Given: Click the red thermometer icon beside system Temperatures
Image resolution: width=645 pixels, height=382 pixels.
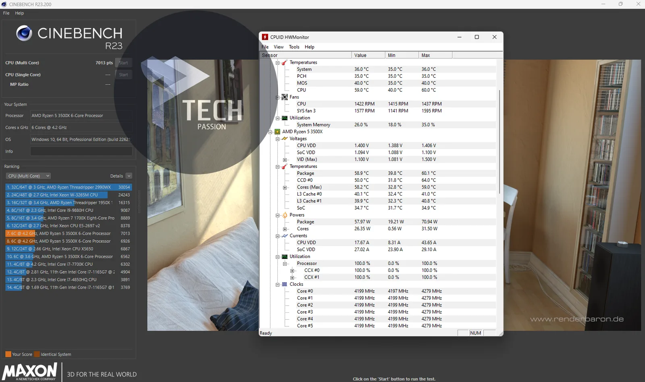Looking at the screenshot, I should 285,62.
